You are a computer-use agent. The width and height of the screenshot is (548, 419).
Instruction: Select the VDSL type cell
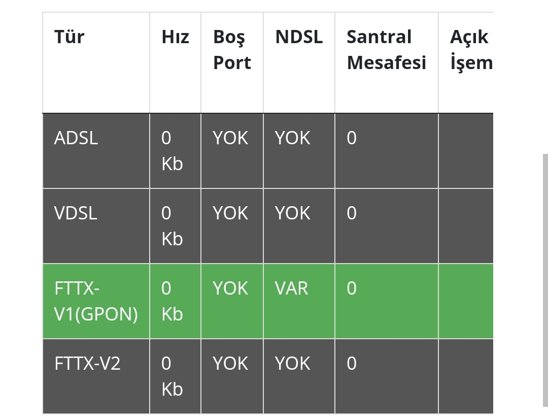[x=76, y=213]
